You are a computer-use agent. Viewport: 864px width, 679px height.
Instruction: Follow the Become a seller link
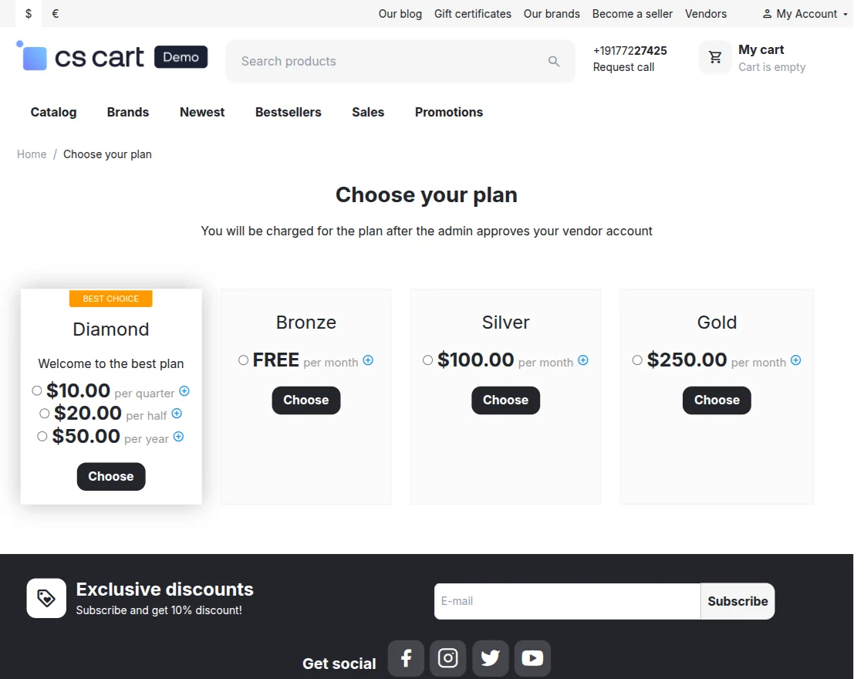click(x=632, y=13)
